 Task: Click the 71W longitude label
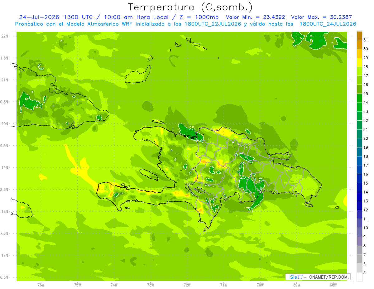(223, 285)
